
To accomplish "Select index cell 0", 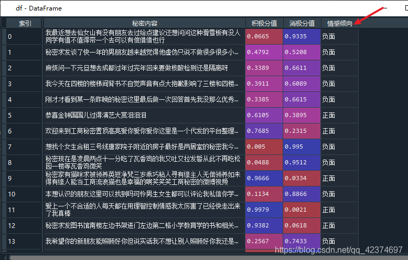I will [x=24, y=36].
